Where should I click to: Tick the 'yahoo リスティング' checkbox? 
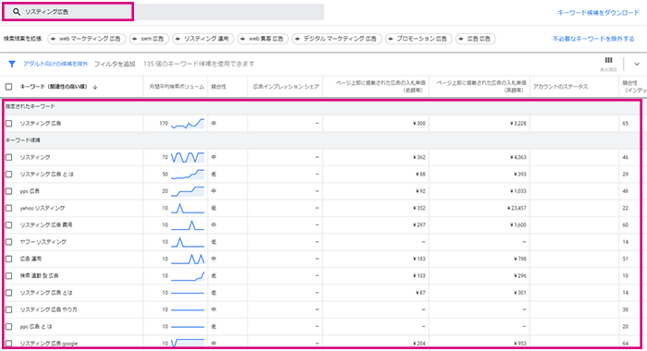(x=8, y=208)
